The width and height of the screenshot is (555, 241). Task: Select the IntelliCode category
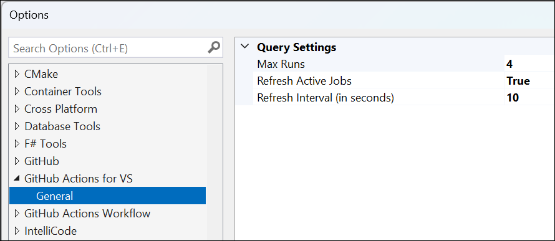(x=51, y=231)
